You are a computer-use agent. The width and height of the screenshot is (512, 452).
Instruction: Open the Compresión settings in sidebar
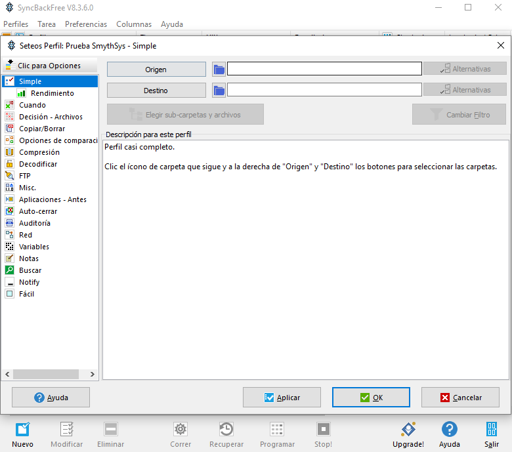pyautogui.click(x=39, y=152)
